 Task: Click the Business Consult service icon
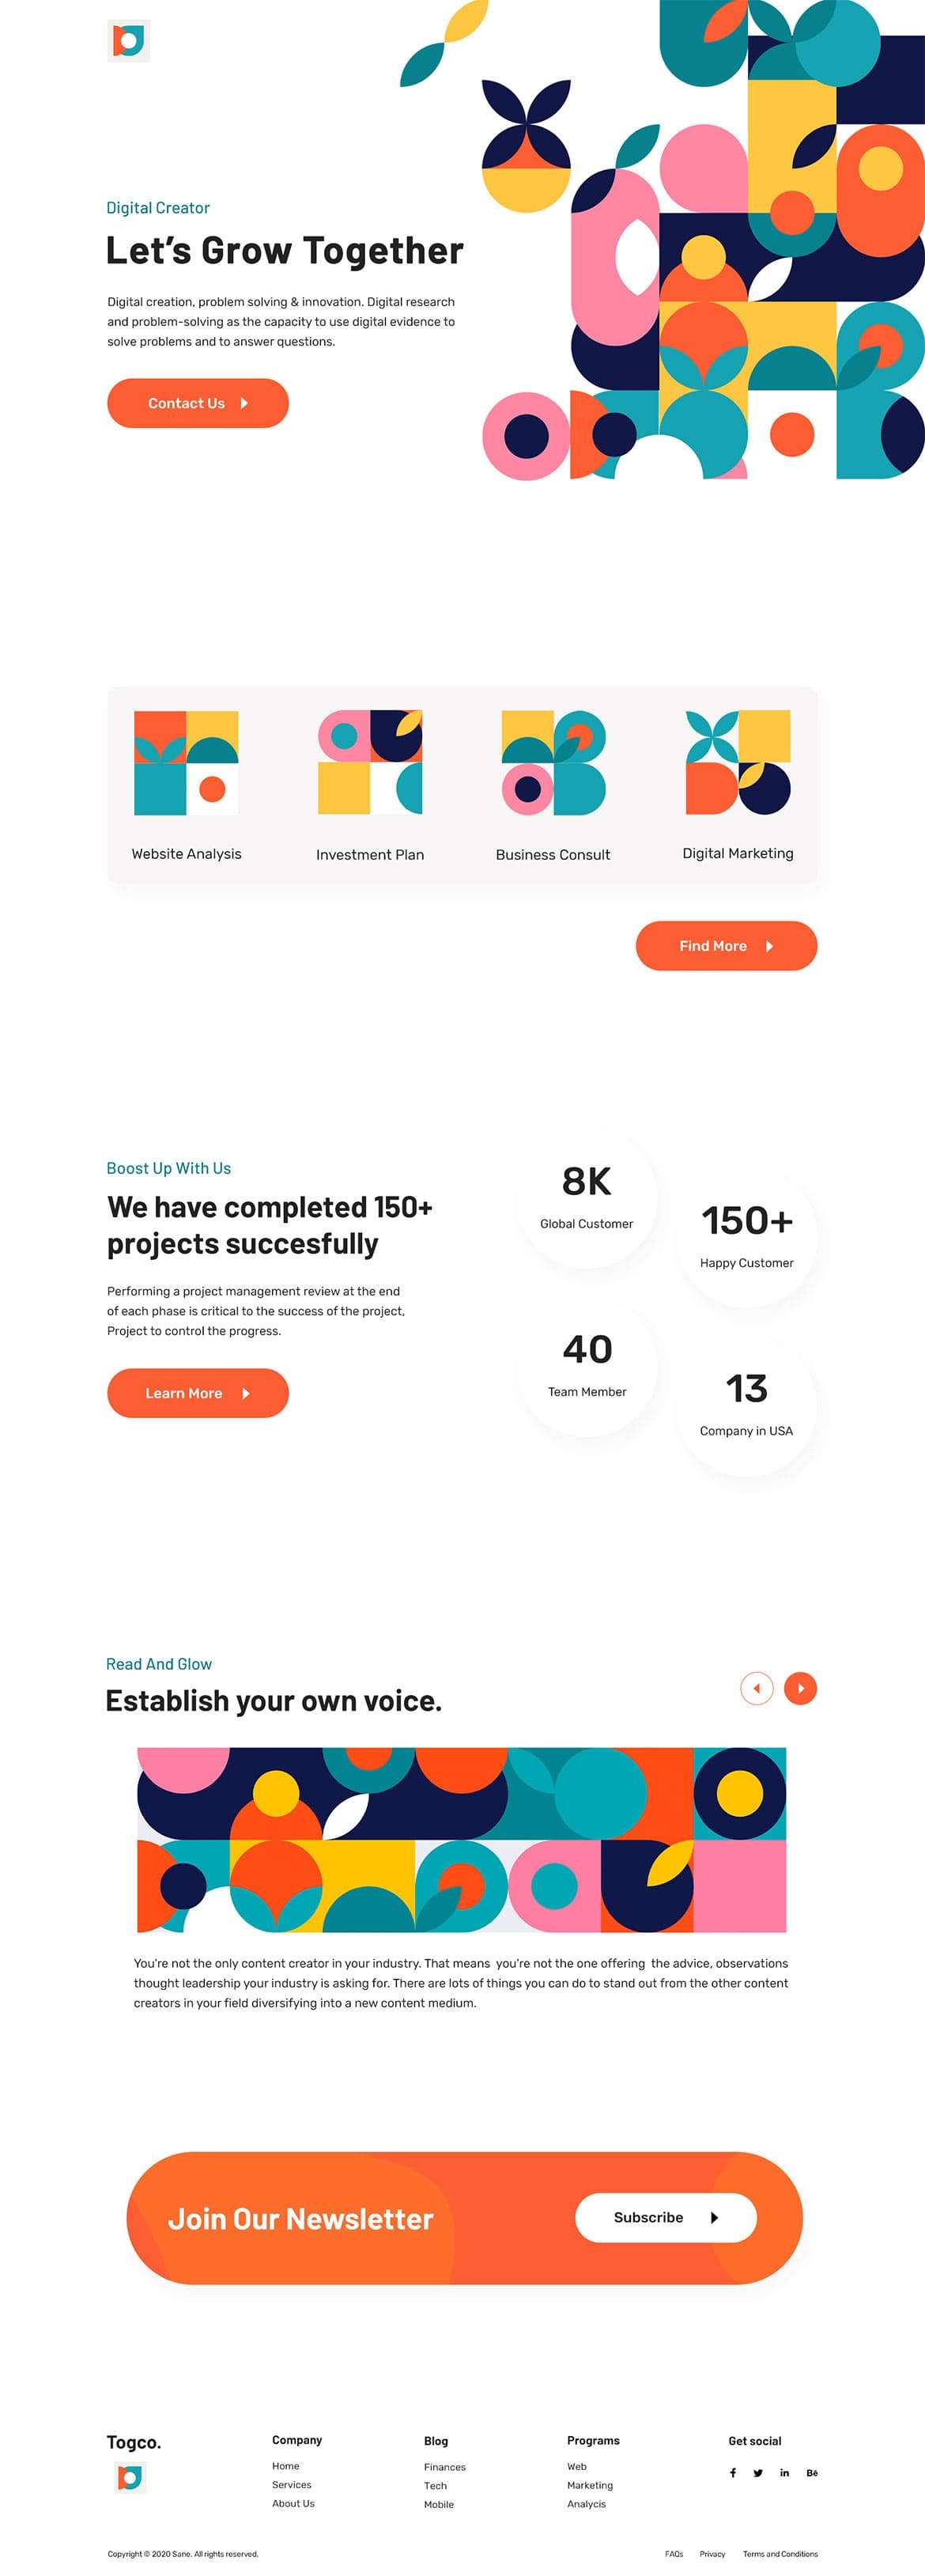pos(553,763)
